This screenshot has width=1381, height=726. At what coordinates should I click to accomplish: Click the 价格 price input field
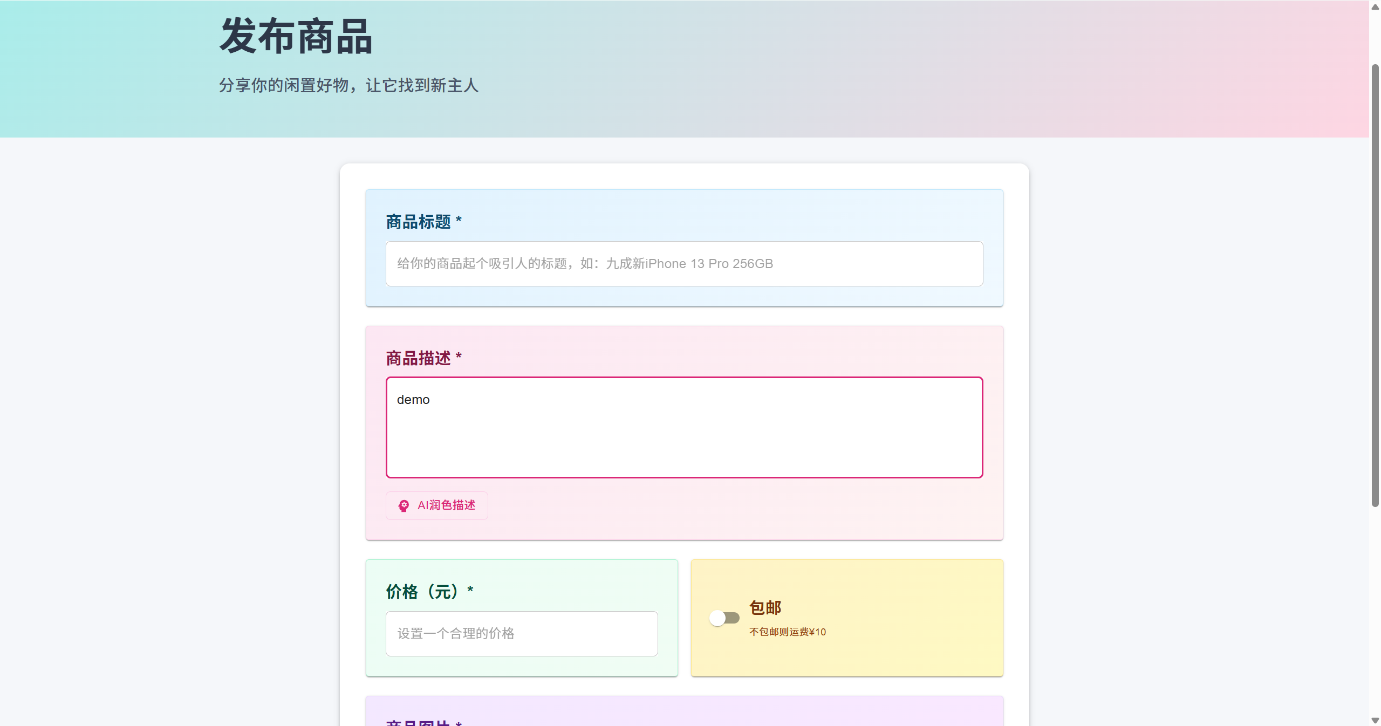(x=521, y=634)
